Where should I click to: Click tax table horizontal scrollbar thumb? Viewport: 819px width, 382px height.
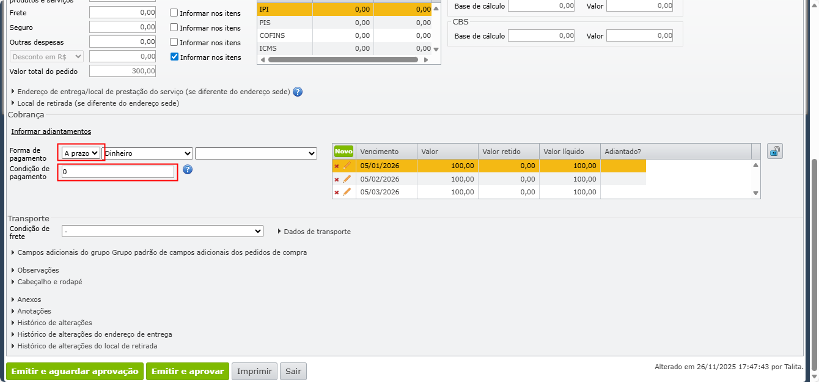pos(343,60)
